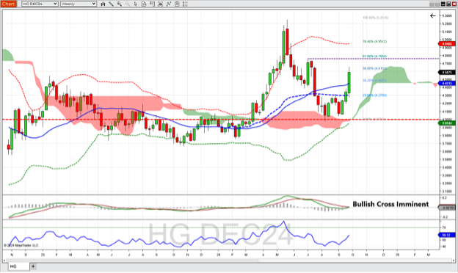Click the red 4.9483 price marker

tap(447, 44)
